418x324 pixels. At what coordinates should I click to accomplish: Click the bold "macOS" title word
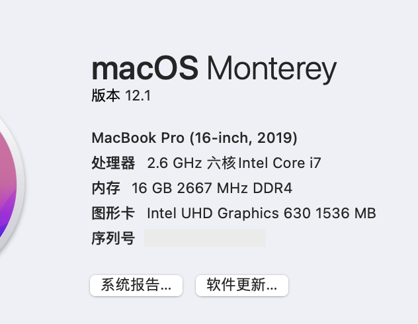coord(145,68)
